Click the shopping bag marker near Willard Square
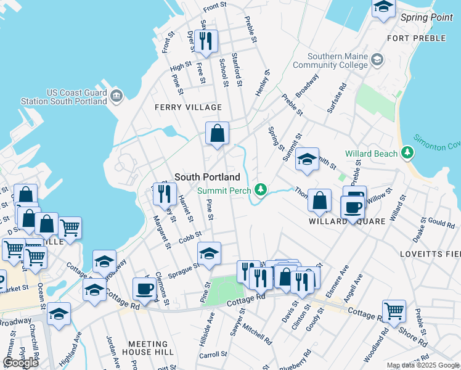 (x=319, y=201)
